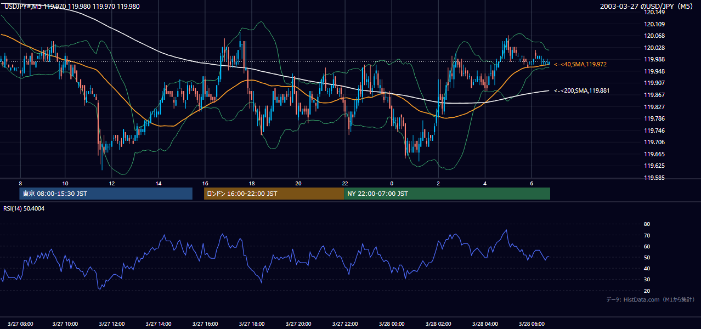Select the NY 22:00-07:00 JST session bar
This screenshot has width=701, height=329.
[x=447, y=194]
